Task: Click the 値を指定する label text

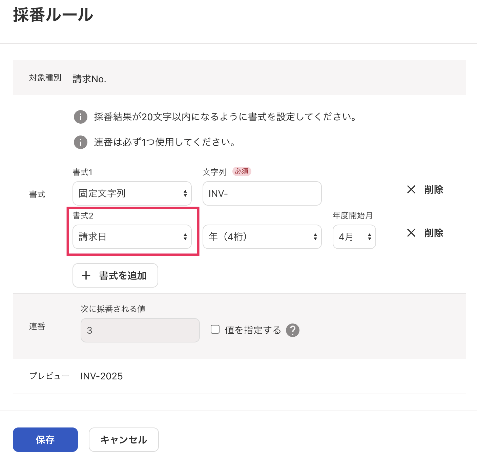Action: pos(253,330)
